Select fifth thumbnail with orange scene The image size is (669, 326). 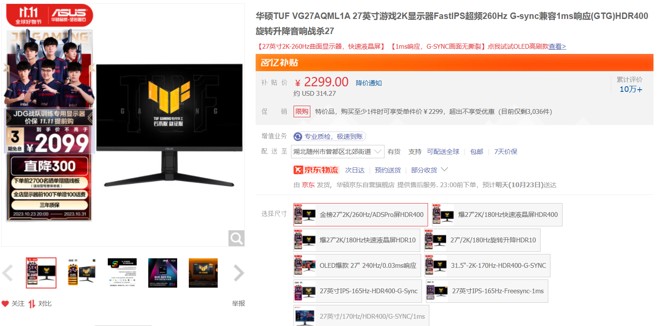203,273
